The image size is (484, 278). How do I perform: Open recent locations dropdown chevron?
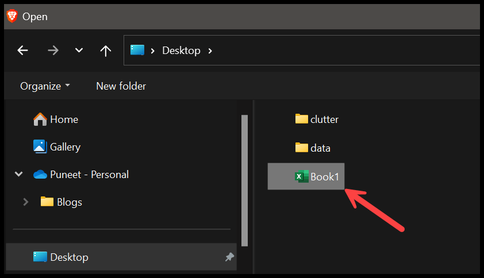pos(79,51)
